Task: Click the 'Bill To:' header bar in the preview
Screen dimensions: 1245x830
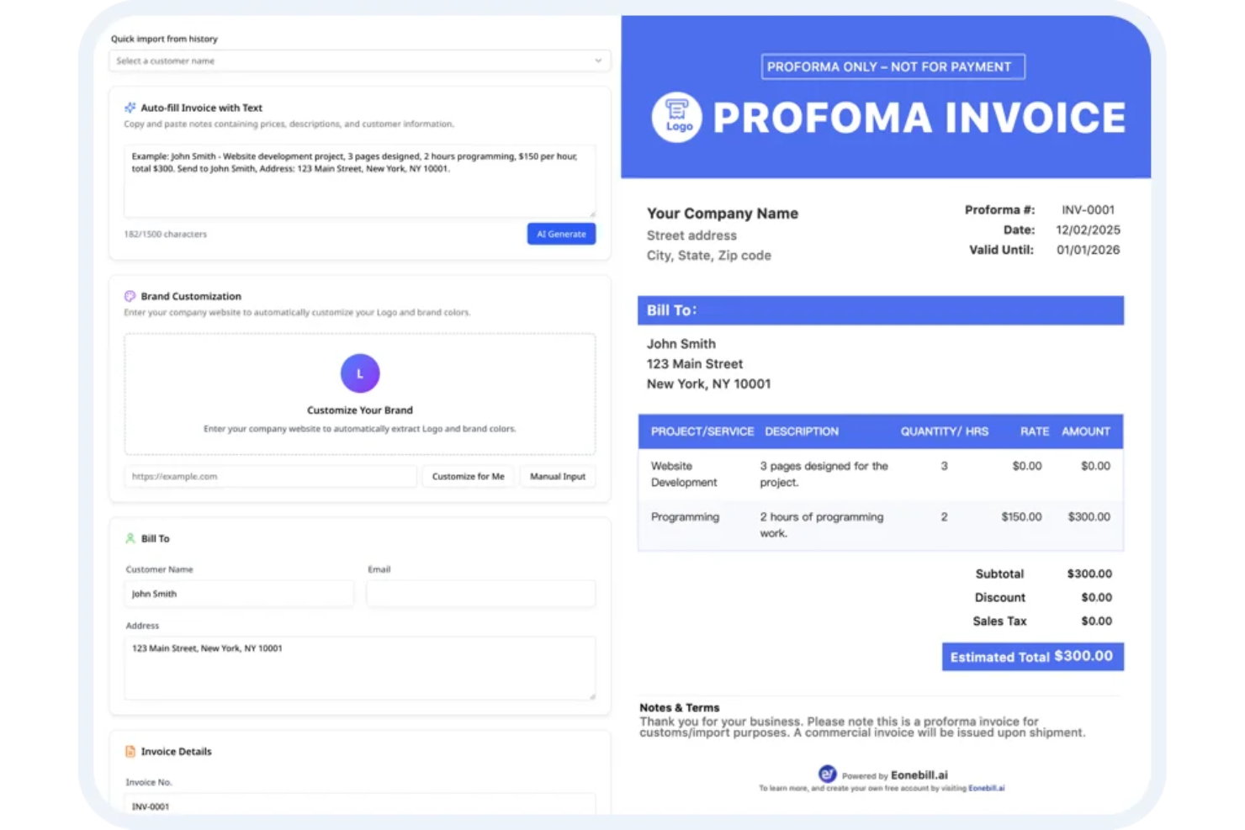Action: (x=881, y=310)
